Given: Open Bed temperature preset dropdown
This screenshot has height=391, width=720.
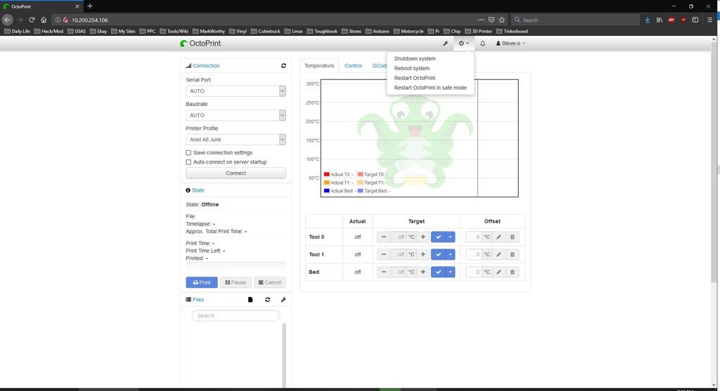Looking at the screenshot, I should coord(451,272).
